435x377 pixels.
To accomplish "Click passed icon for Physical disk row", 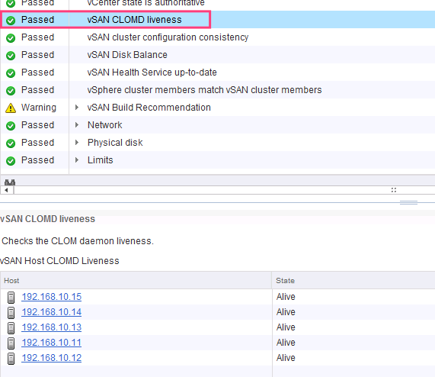I will tap(11, 143).
